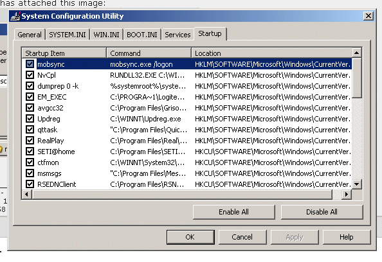Viewport: 382px width, 262px height.
Task: Click the Startup Item column header
Action: point(64,53)
